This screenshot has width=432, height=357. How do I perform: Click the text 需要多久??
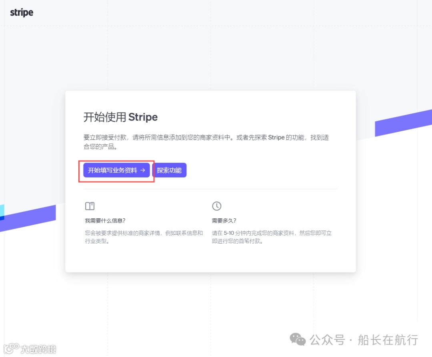(x=224, y=221)
